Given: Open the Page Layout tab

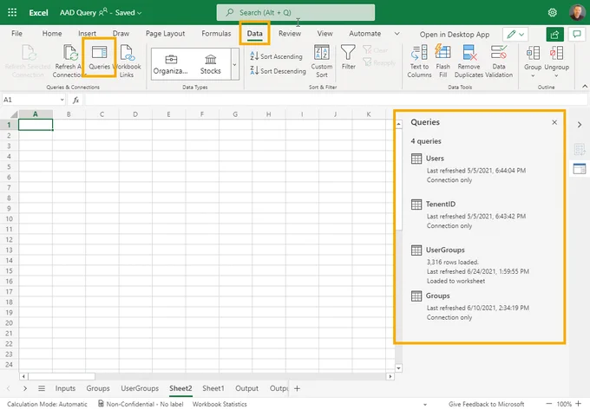Looking at the screenshot, I should click(x=165, y=34).
